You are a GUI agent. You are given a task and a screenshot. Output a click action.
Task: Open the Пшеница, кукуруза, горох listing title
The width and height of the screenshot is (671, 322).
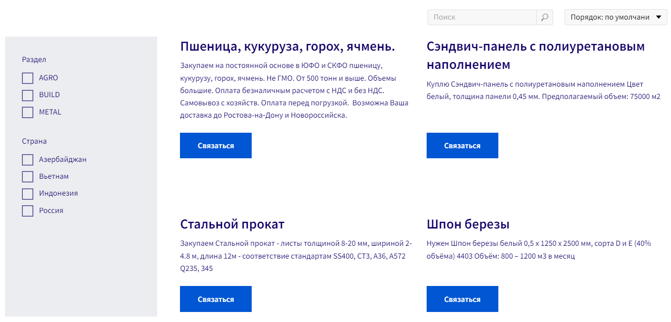pyautogui.click(x=287, y=47)
